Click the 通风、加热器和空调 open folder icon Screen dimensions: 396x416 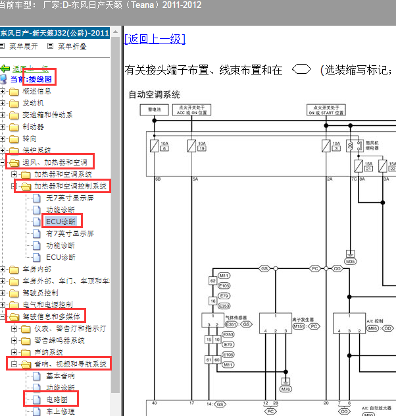(14, 163)
